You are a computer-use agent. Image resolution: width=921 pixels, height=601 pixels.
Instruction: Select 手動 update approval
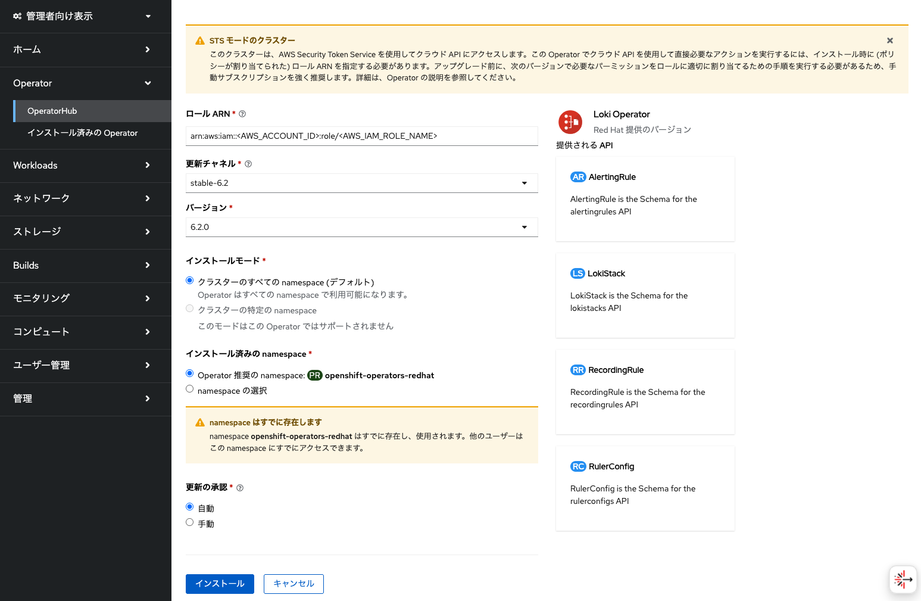click(x=190, y=522)
